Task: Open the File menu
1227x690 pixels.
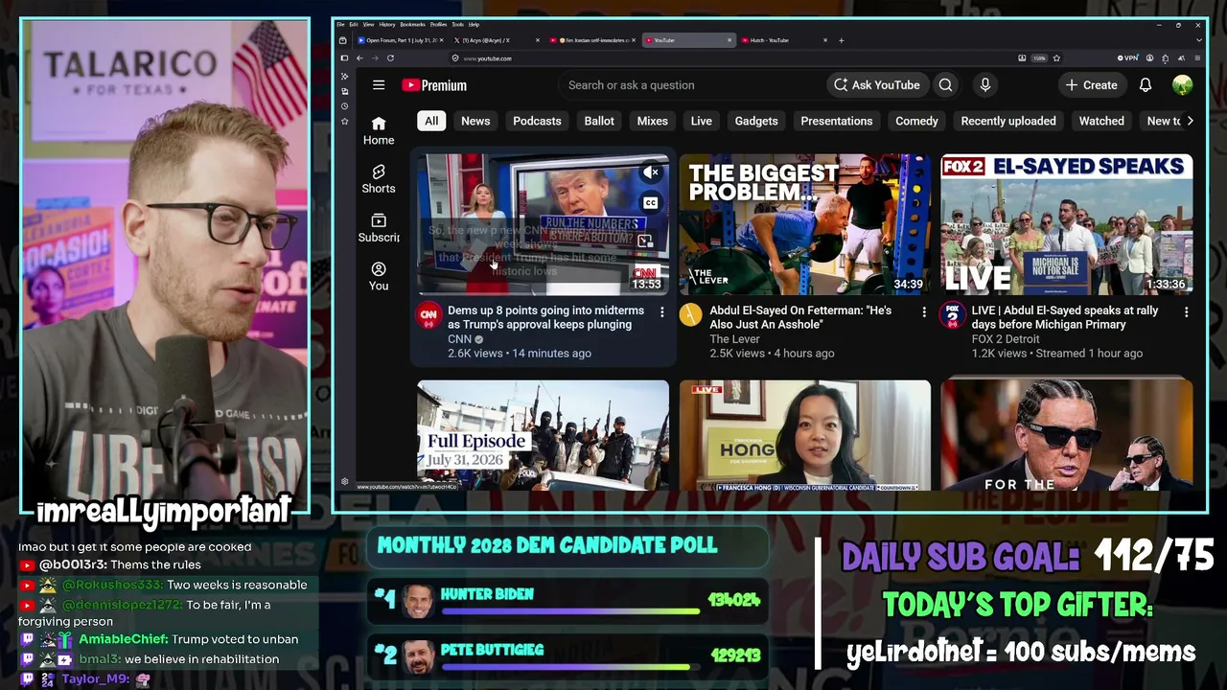Action: 339,24
